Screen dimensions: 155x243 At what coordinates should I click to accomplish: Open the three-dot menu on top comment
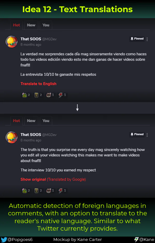(147, 39)
